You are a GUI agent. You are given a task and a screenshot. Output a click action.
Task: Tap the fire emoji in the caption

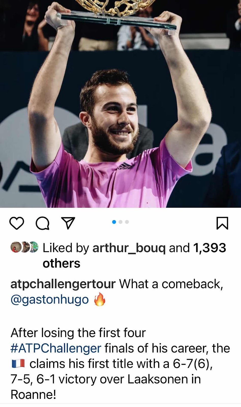[99, 299]
